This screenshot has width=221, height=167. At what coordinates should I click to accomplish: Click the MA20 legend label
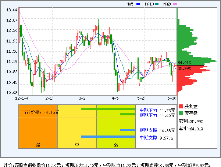coord(168,4)
